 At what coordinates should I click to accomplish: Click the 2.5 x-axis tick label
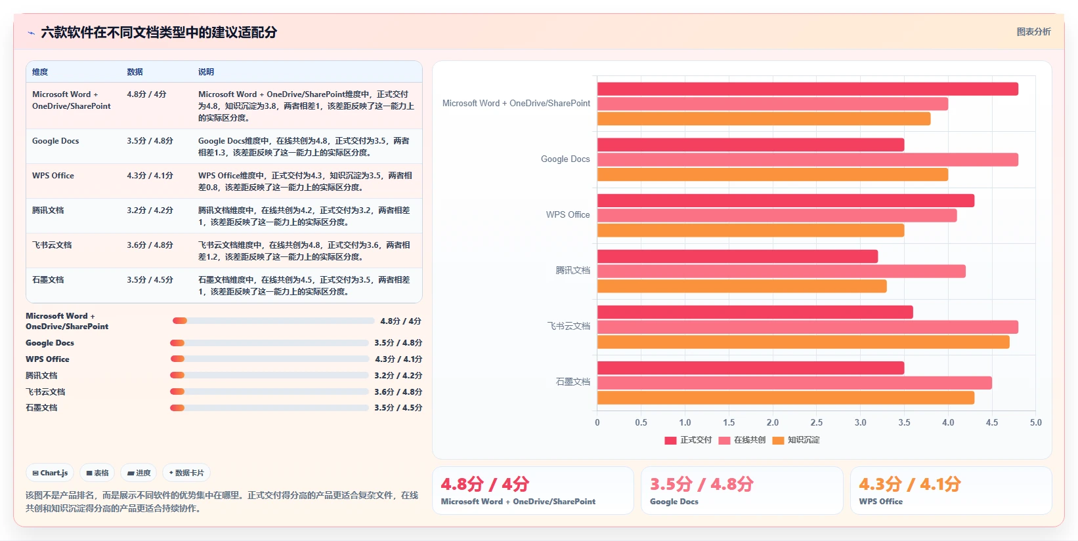click(x=817, y=423)
